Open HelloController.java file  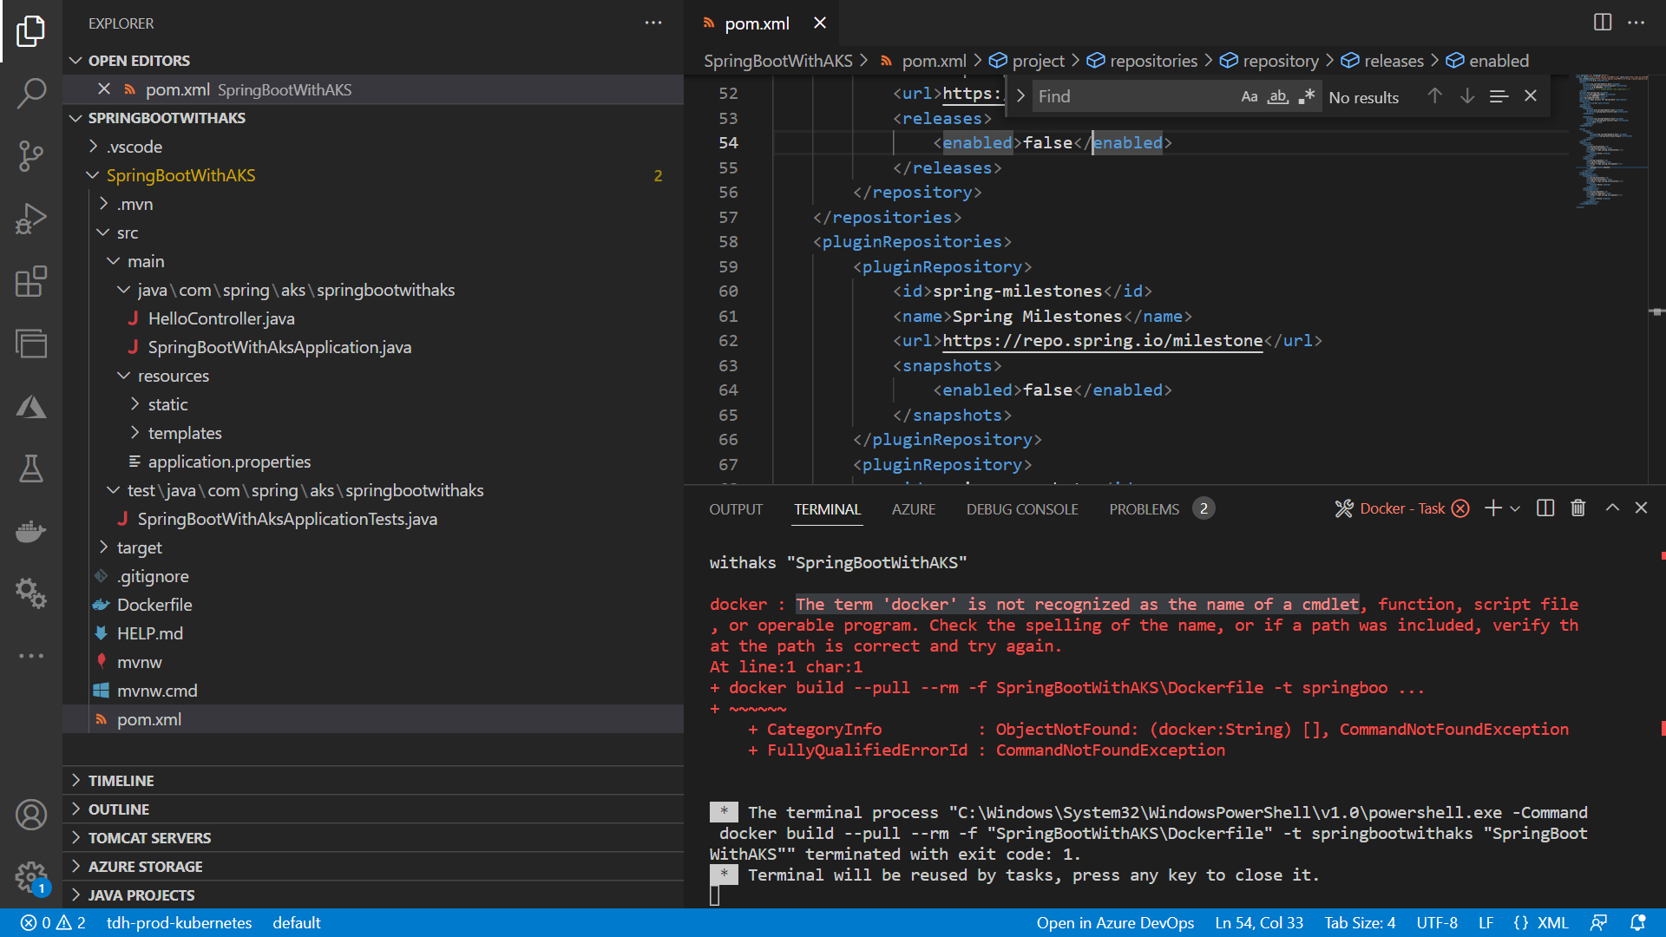pyautogui.click(x=221, y=318)
